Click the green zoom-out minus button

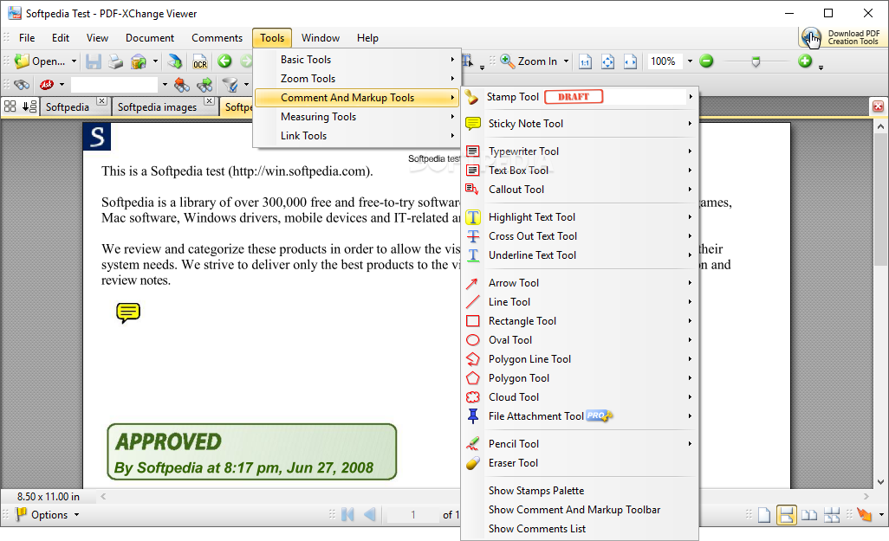coord(706,61)
